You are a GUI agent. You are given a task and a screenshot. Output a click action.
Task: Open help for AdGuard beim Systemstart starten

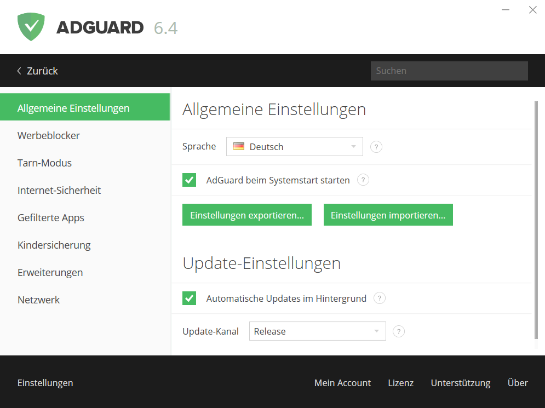pos(363,180)
